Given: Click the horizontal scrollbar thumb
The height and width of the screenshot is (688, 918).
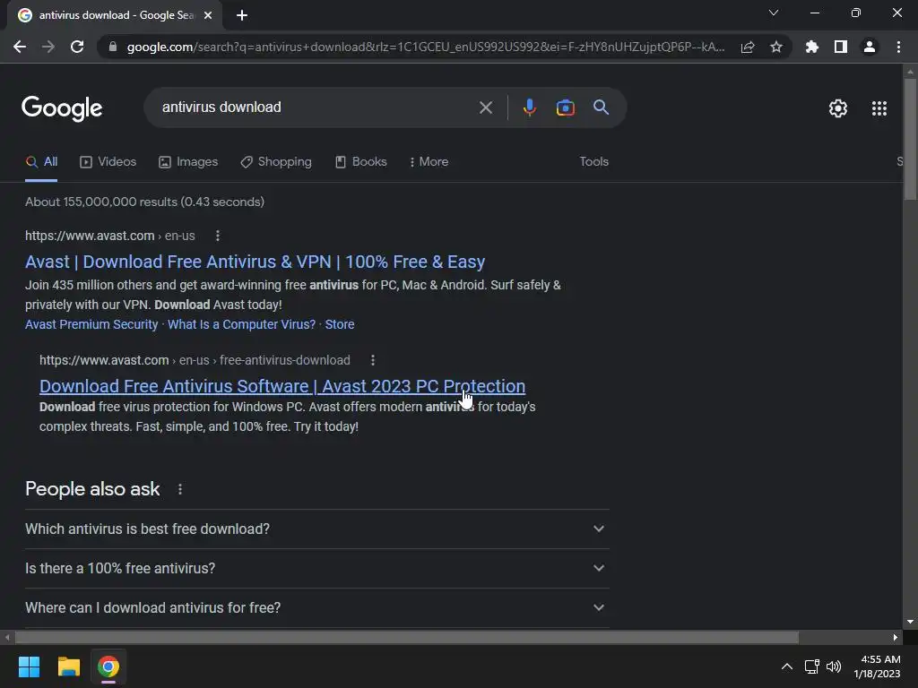Looking at the screenshot, I should point(407,637).
